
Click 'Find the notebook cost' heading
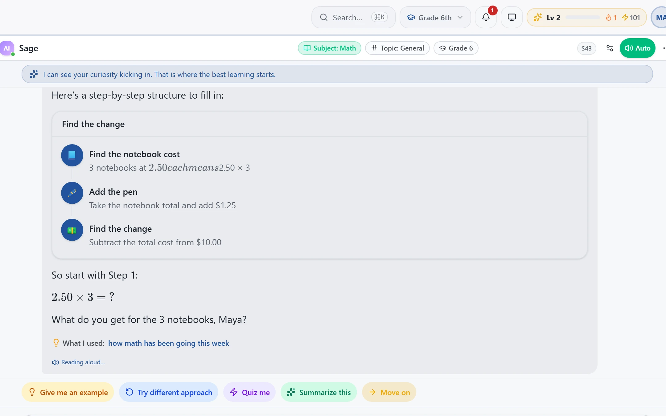(x=134, y=154)
